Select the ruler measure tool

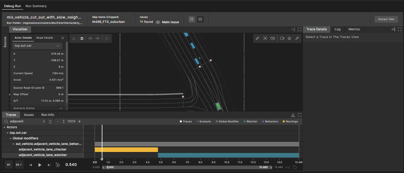pyautogui.click(x=257, y=38)
